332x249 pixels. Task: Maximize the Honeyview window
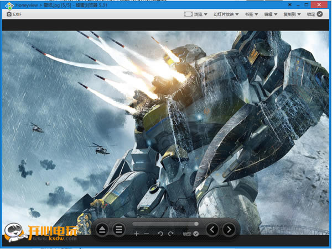[307, 4]
